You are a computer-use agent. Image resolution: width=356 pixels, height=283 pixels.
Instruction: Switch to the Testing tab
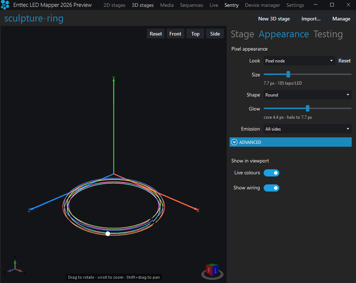[x=328, y=34]
